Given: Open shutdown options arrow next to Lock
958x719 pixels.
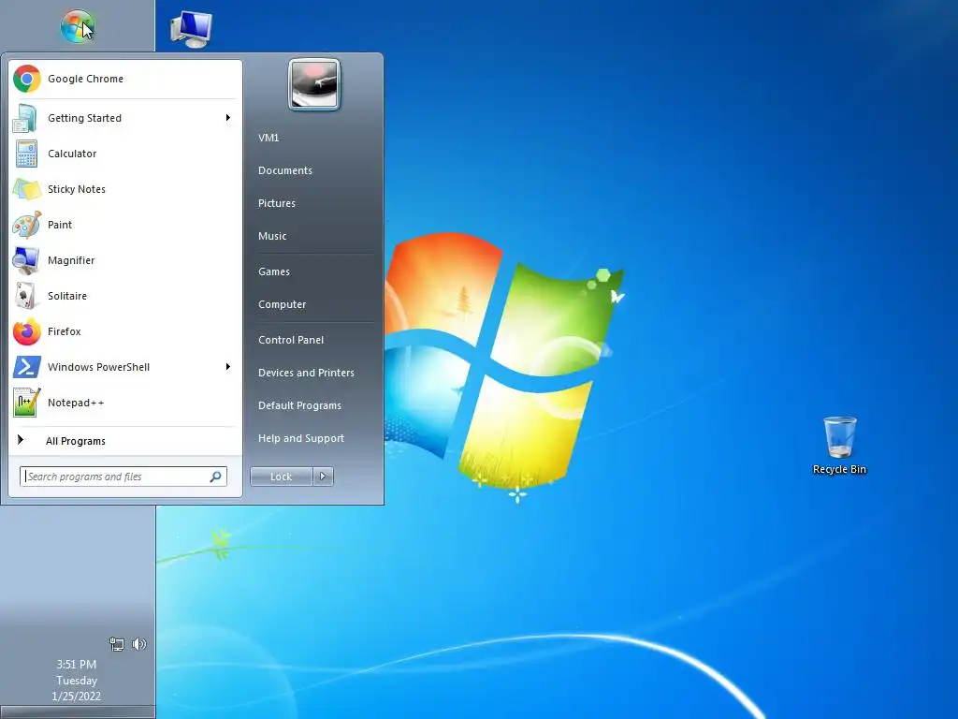Looking at the screenshot, I should 323,477.
